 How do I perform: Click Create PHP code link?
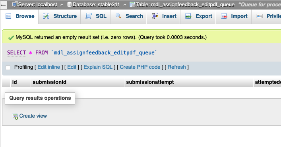coord(140,67)
